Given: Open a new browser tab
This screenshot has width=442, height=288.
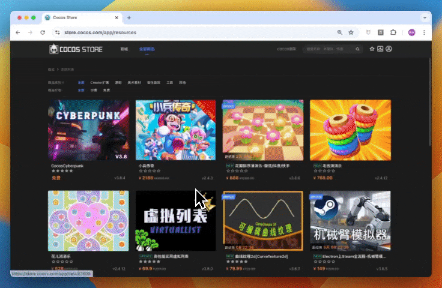Looking at the screenshot, I should 129,18.
